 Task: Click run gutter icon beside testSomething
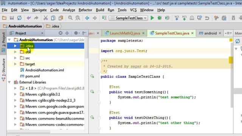(92, 92)
